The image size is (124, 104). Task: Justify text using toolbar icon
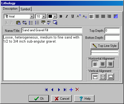[103, 16]
